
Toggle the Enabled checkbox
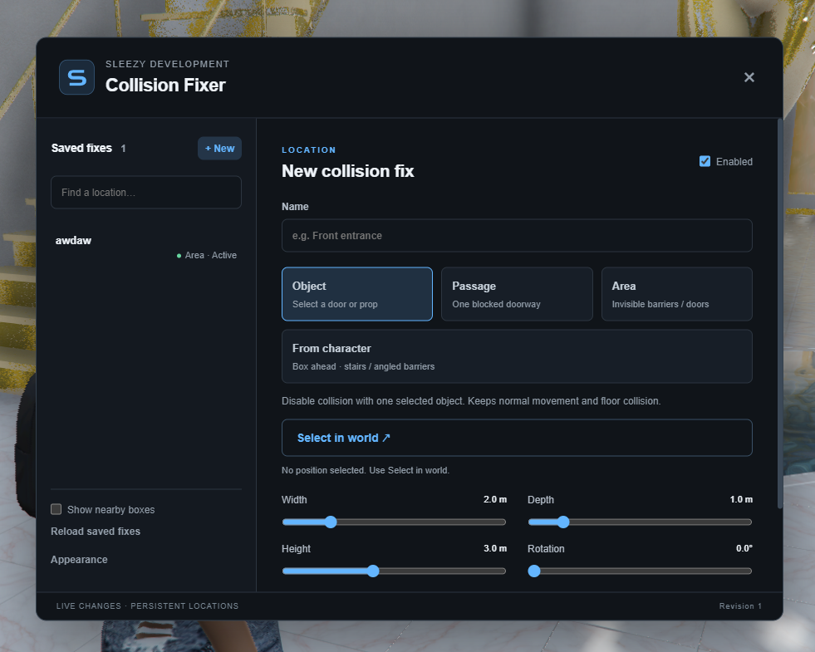705,162
